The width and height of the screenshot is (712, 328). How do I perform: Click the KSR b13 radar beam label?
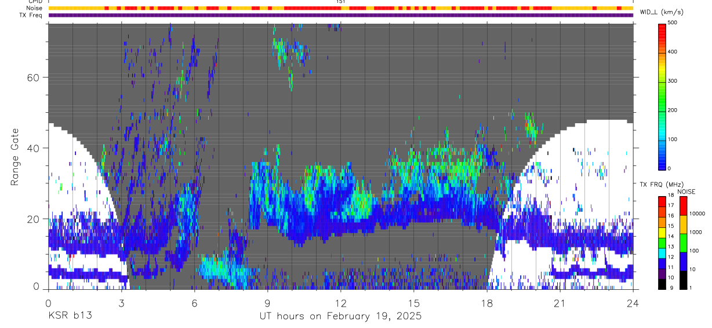click(69, 316)
